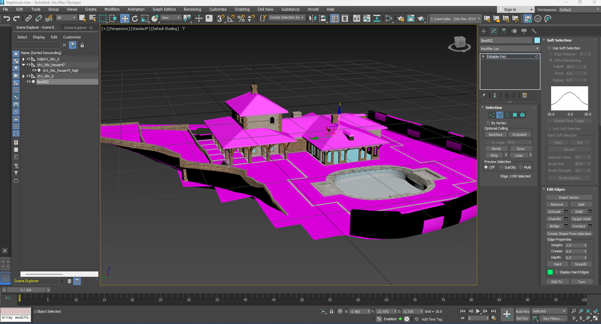The width and height of the screenshot is (601, 324).
Task: Select the Edge sub-object mode icon
Action: pos(500,115)
